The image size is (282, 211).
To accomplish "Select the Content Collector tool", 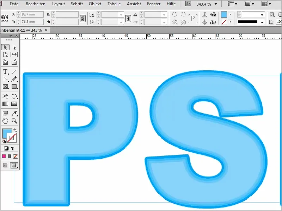I will click(x=5, y=62).
